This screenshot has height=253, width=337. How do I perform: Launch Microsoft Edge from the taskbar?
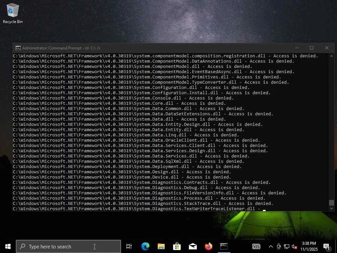pyautogui.click(x=145, y=246)
